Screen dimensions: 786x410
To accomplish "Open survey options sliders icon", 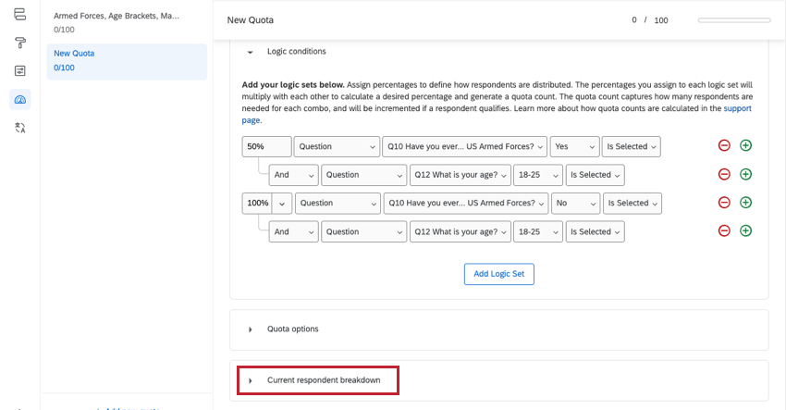I will point(20,70).
